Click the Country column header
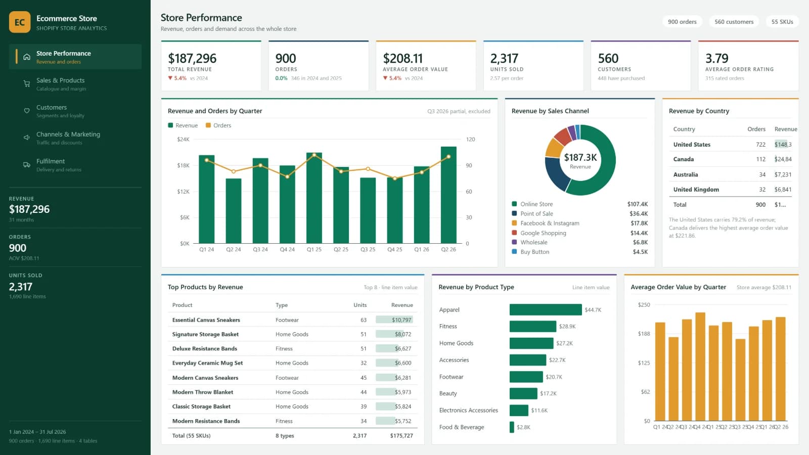 tap(684, 129)
